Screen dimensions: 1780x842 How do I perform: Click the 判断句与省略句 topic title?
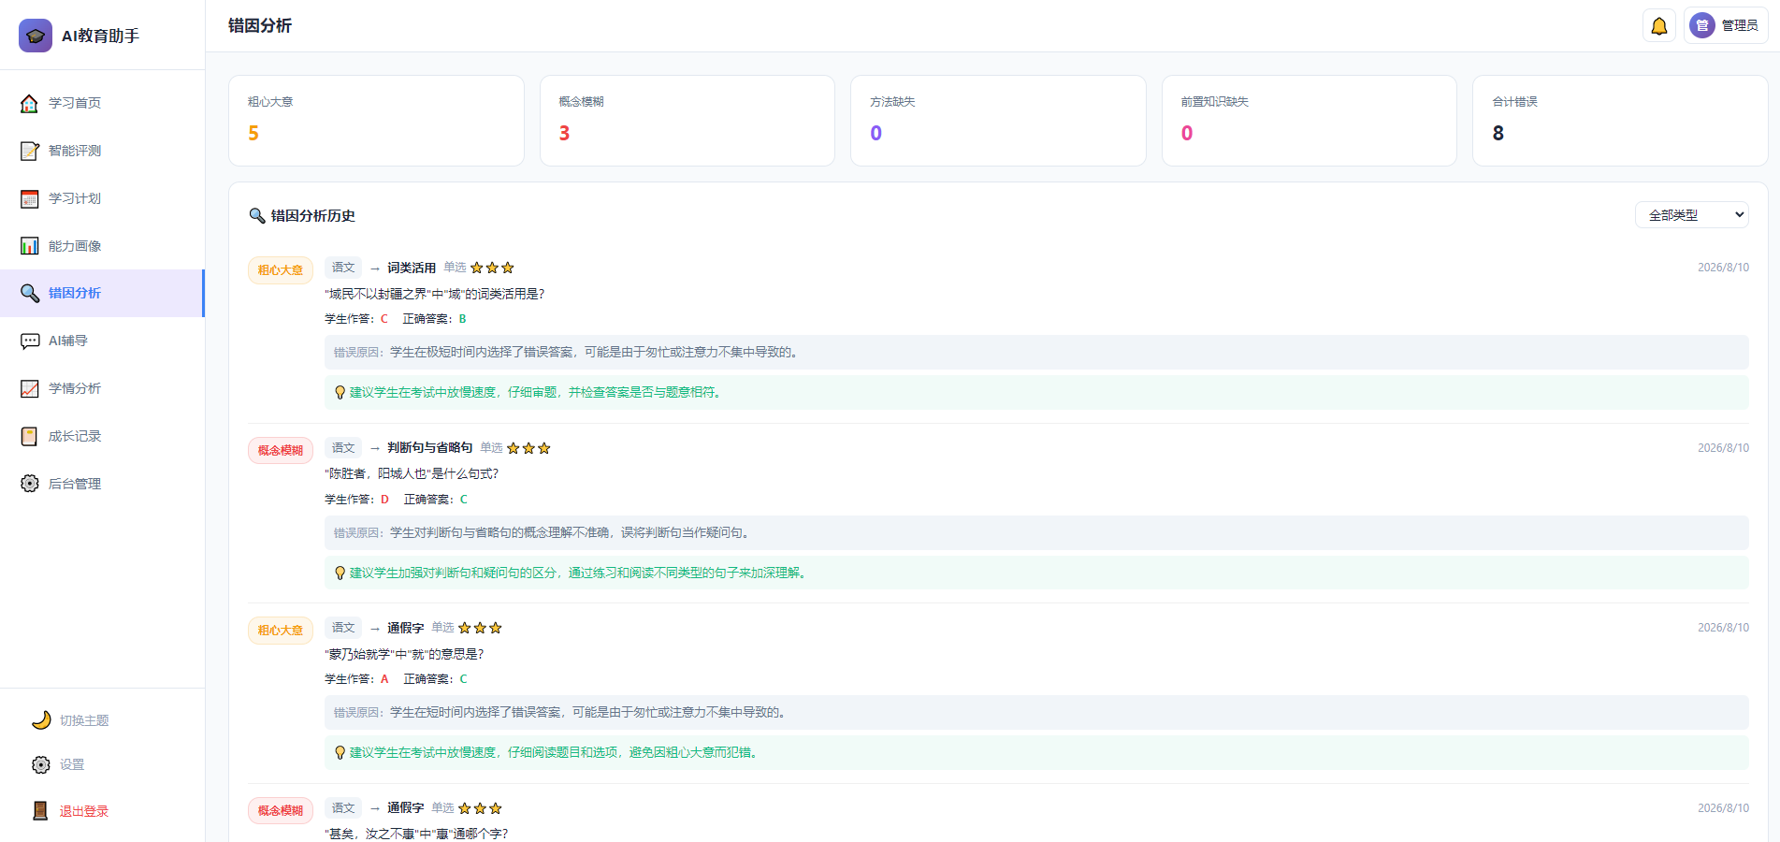430,448
